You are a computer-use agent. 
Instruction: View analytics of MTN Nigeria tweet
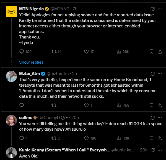[119, 51]
